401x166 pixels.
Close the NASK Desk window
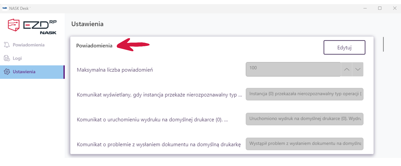395,8
